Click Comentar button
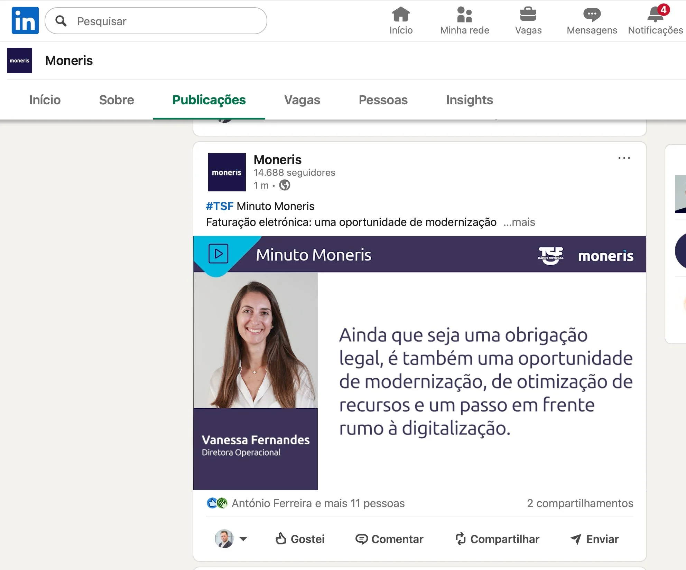 point(389,539)
